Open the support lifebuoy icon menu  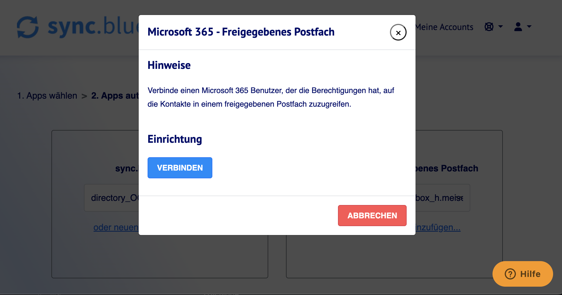coord(489,27)
